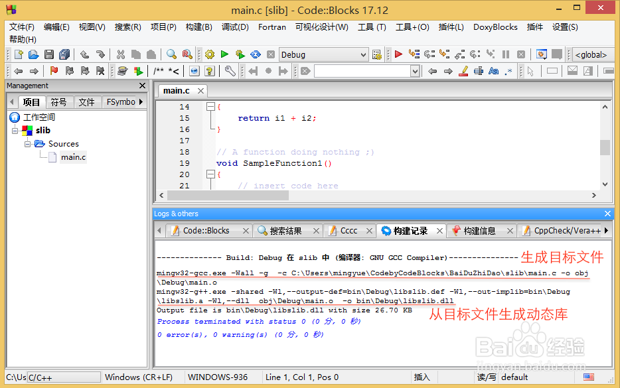Save all files with stacked disks icon
620x388 pixels.
(64, 54)
